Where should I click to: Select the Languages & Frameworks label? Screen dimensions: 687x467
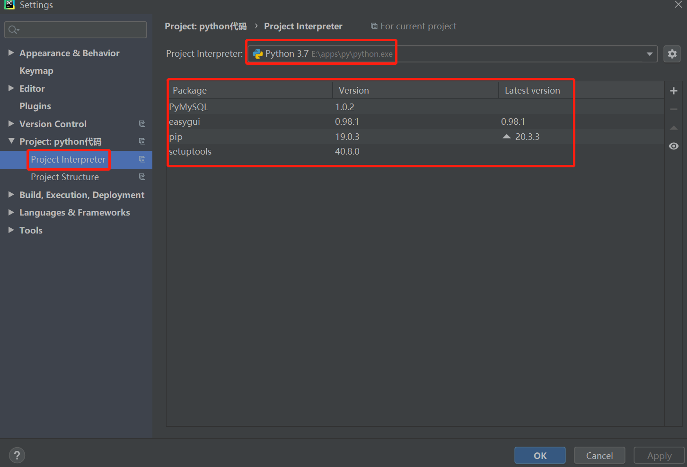(75, 213)
